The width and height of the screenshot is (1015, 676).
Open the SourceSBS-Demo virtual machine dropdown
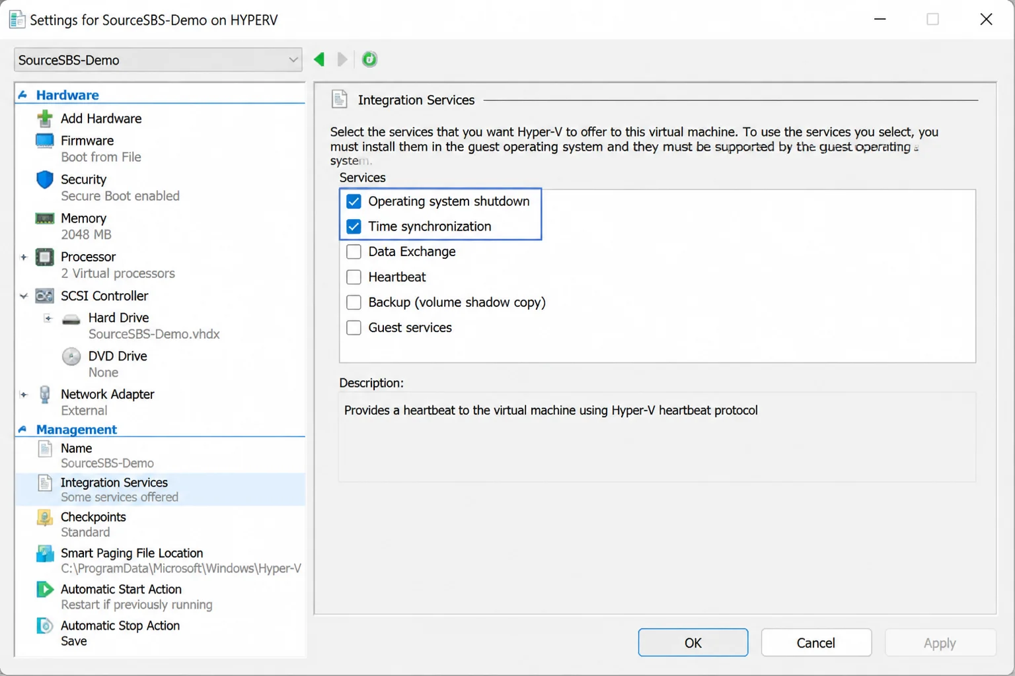[x=158, y=60]
